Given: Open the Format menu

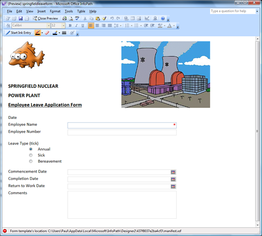Looking at the screenshot, I should click(x=55, y=11).
